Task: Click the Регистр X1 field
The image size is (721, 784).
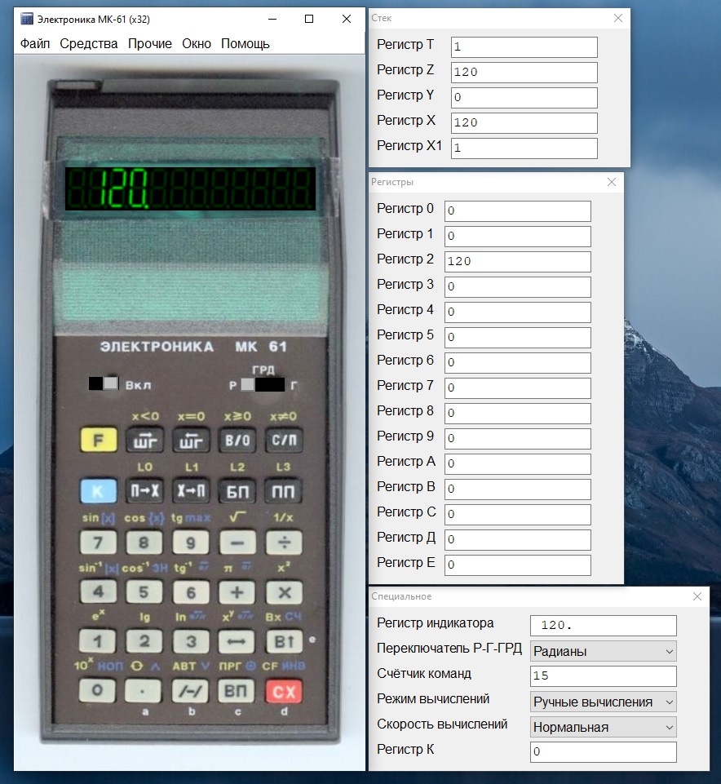Action: [x=524, y=148]
